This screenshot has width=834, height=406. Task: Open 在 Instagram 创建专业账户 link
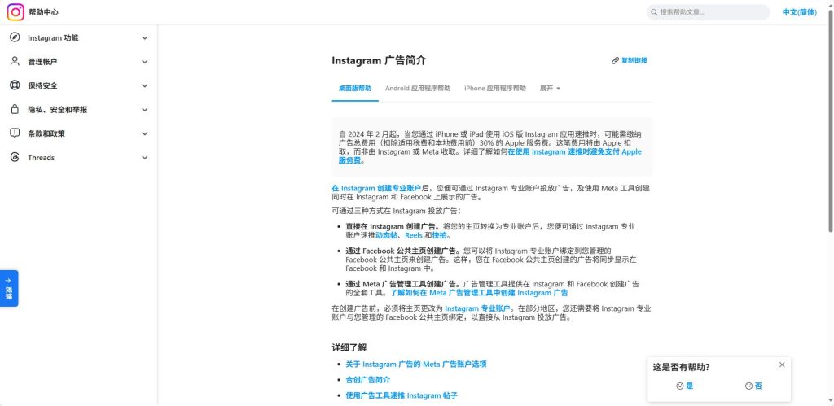point(376,188)
